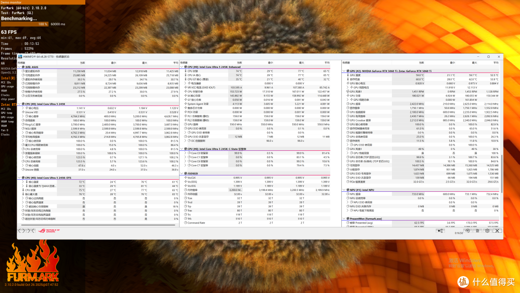Click the collapse-columns arrows icon in HWiNFO footer
The width and height of the screenshot is (520, 293).
pyautogui.click(x=30, y=231)
